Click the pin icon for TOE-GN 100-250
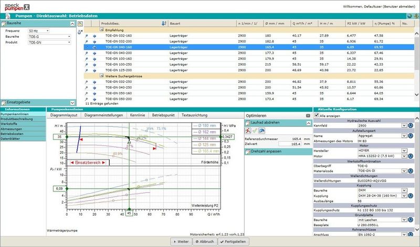 tap(86, 65)
